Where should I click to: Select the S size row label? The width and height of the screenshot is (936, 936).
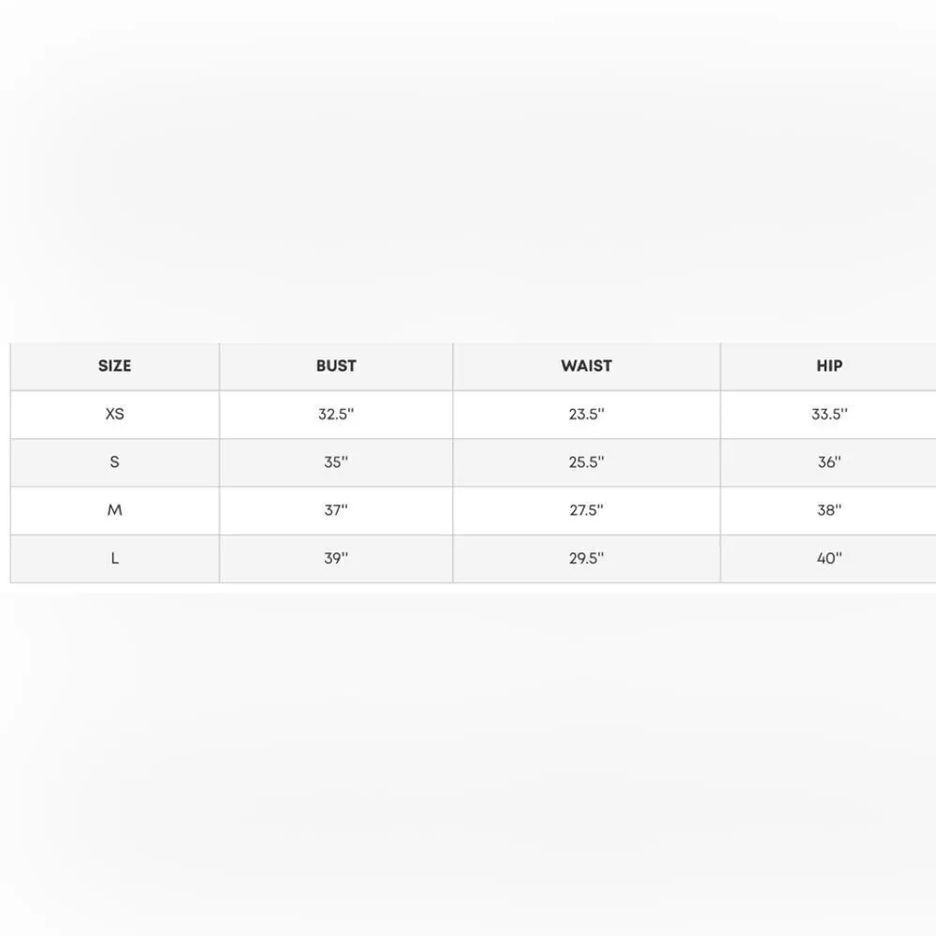click(x=114, y=462)
